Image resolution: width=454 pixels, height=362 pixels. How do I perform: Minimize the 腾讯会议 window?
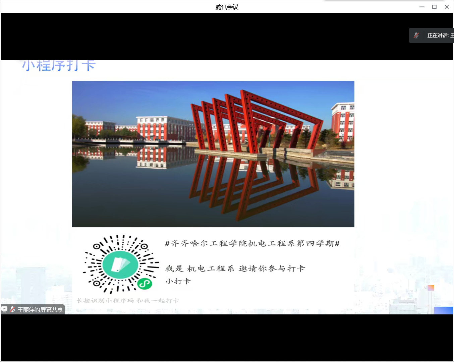click(x=422, y=7)
